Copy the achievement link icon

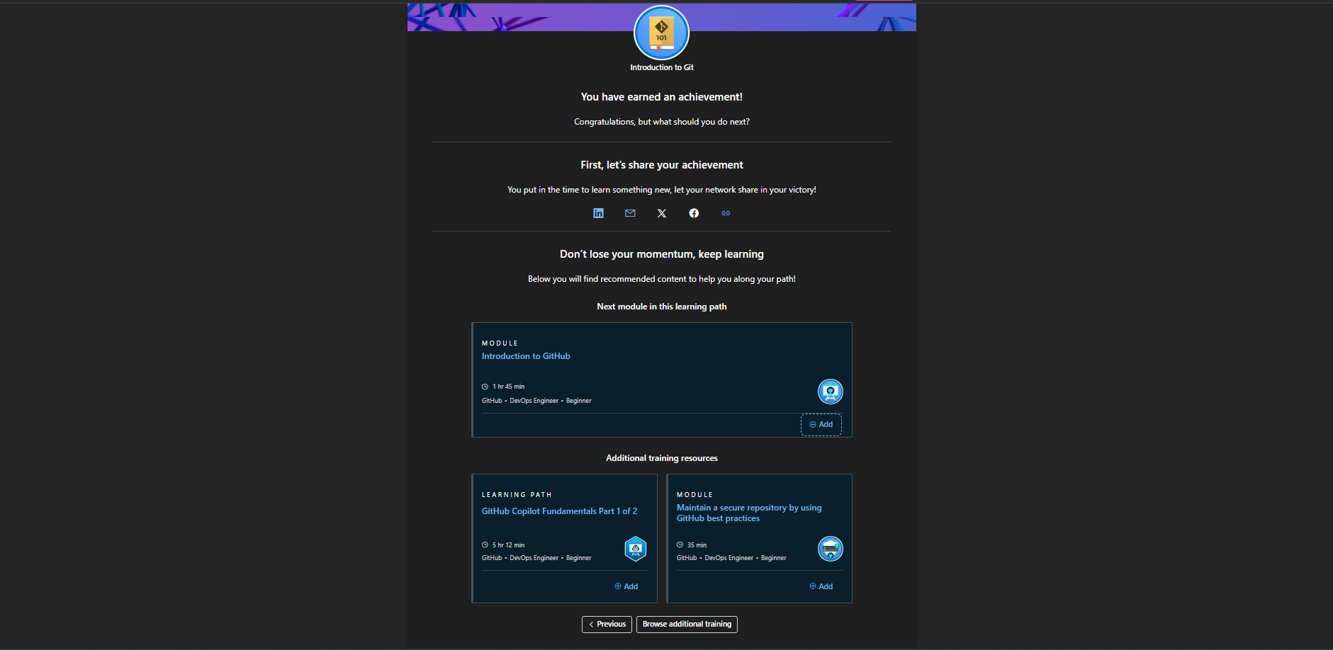(726, 213)
